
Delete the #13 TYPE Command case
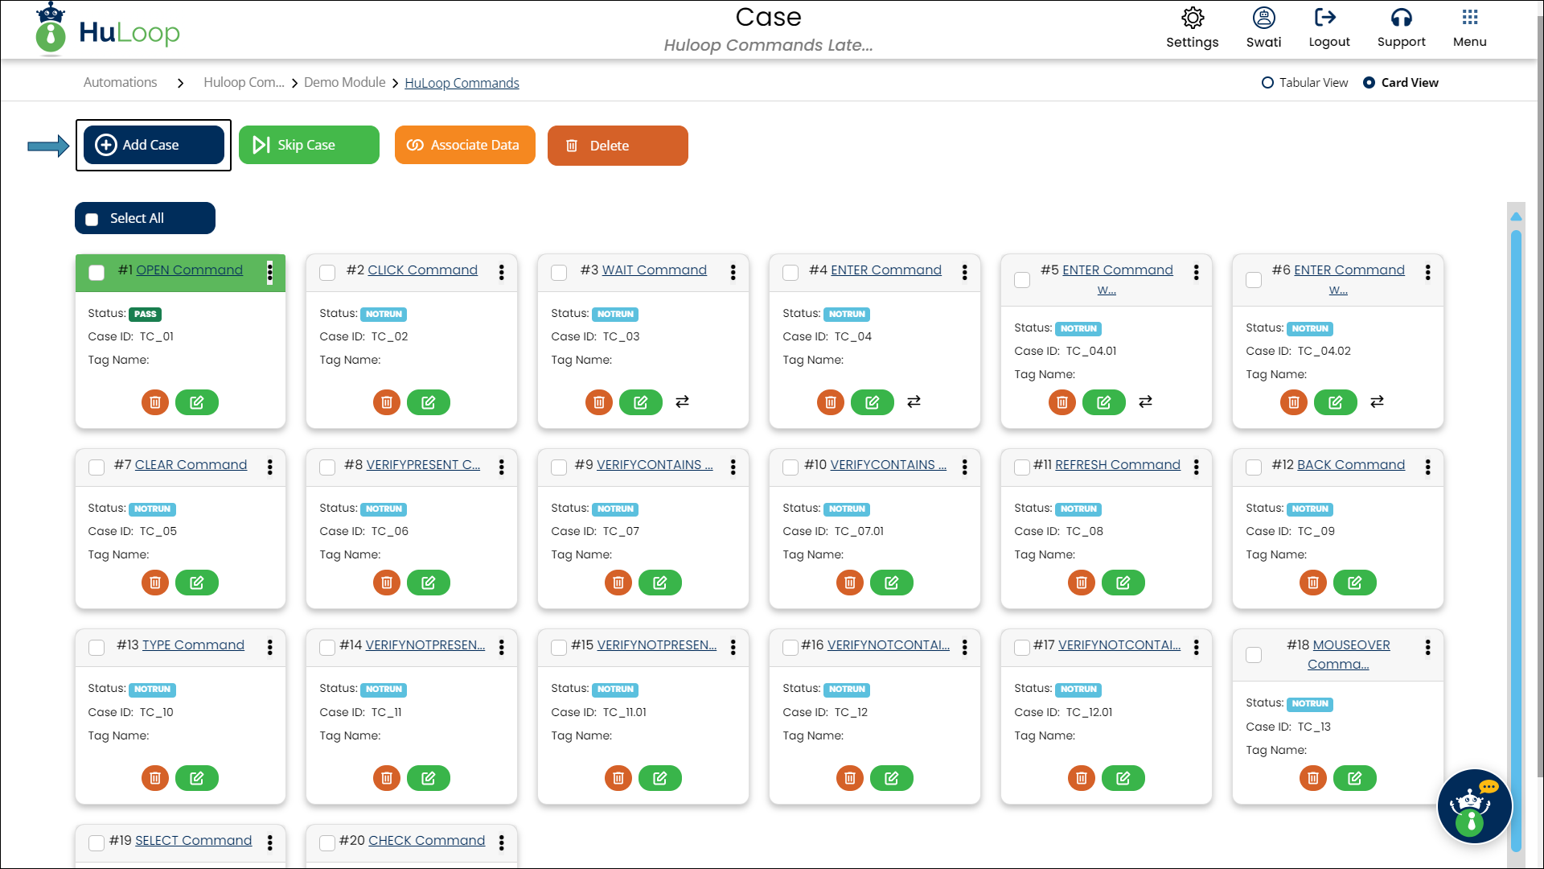click(155, 778)
